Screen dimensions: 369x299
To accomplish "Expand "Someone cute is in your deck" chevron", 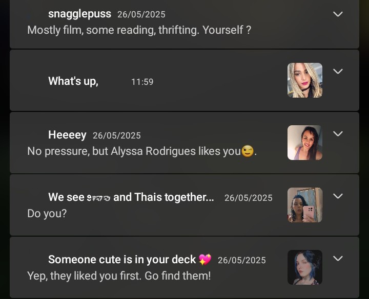I will [x=338, y=259].
